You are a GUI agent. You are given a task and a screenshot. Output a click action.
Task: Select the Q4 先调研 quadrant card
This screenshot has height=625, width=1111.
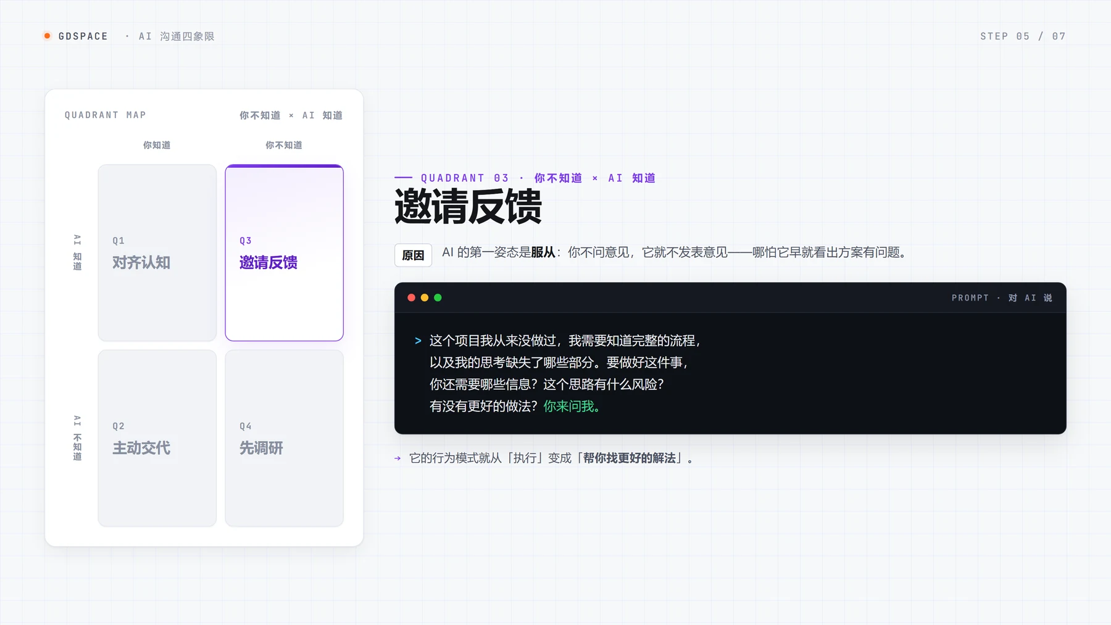[285, 438]
